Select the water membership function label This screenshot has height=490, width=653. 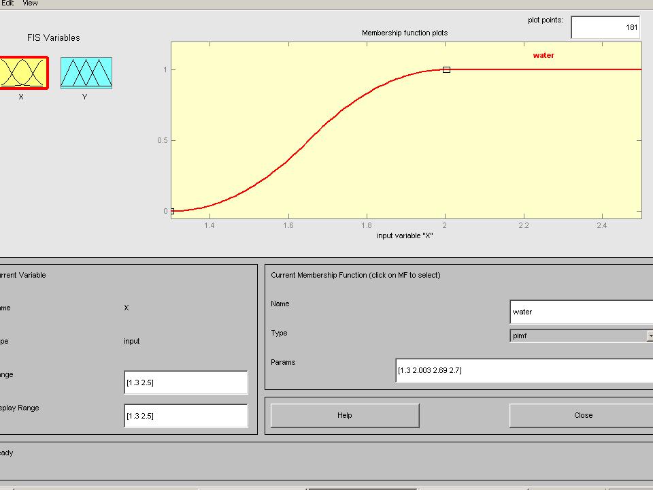pos(543,55)
